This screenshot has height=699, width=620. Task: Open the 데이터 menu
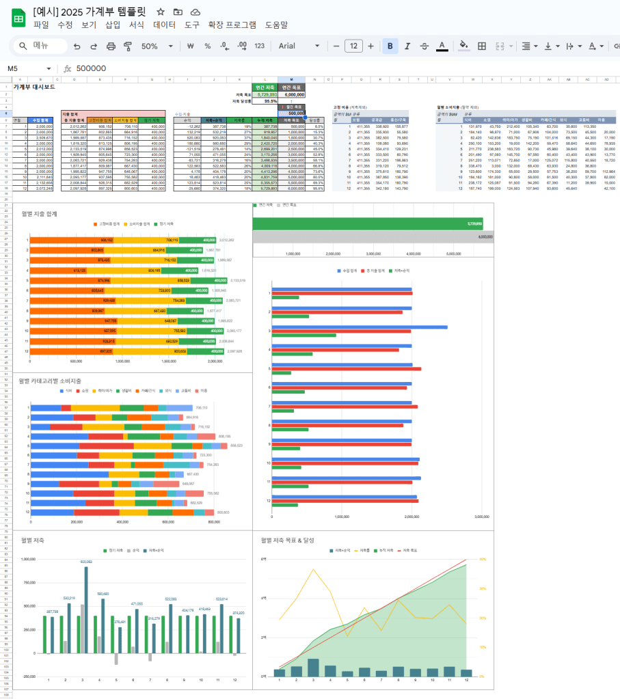[x=164, y=25]
